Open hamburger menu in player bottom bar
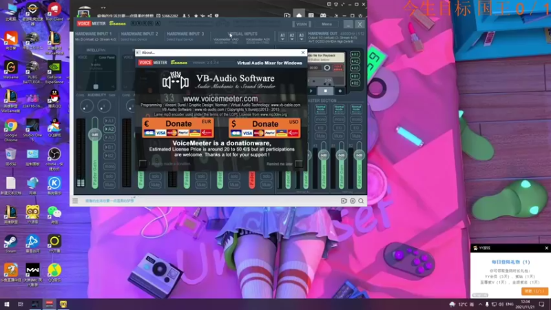Screen dimensions: 551x310 [75, 201]
